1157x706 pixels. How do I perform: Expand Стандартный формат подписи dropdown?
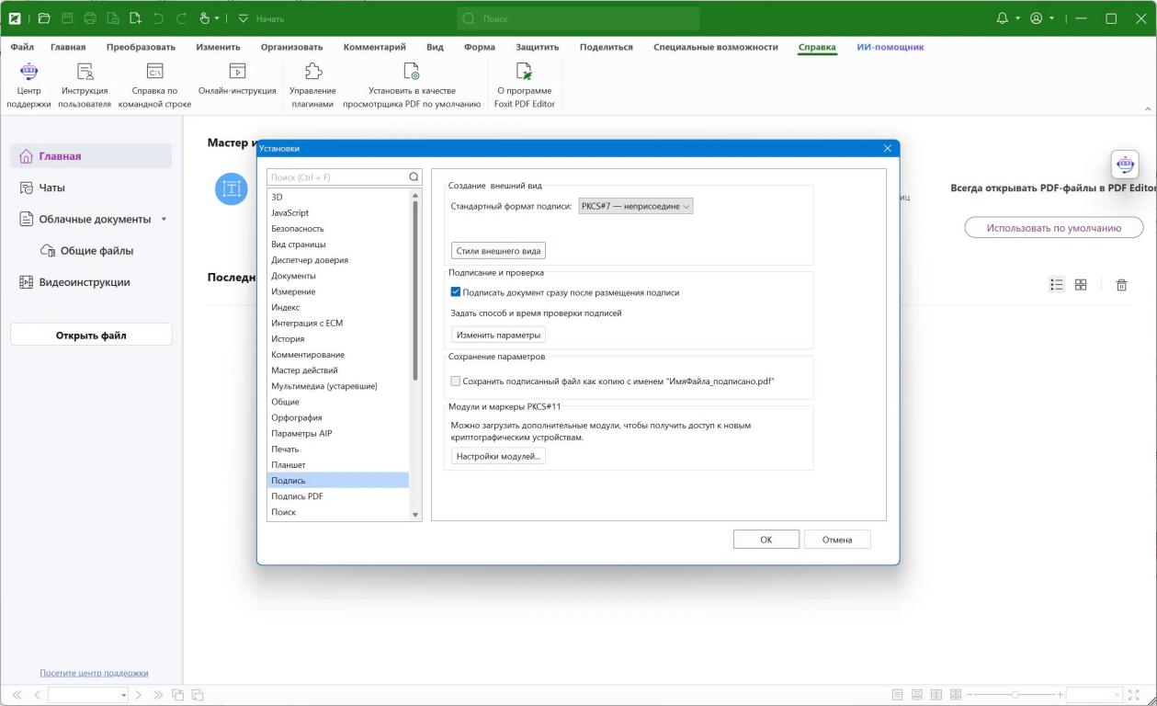(x=635, y=207)
